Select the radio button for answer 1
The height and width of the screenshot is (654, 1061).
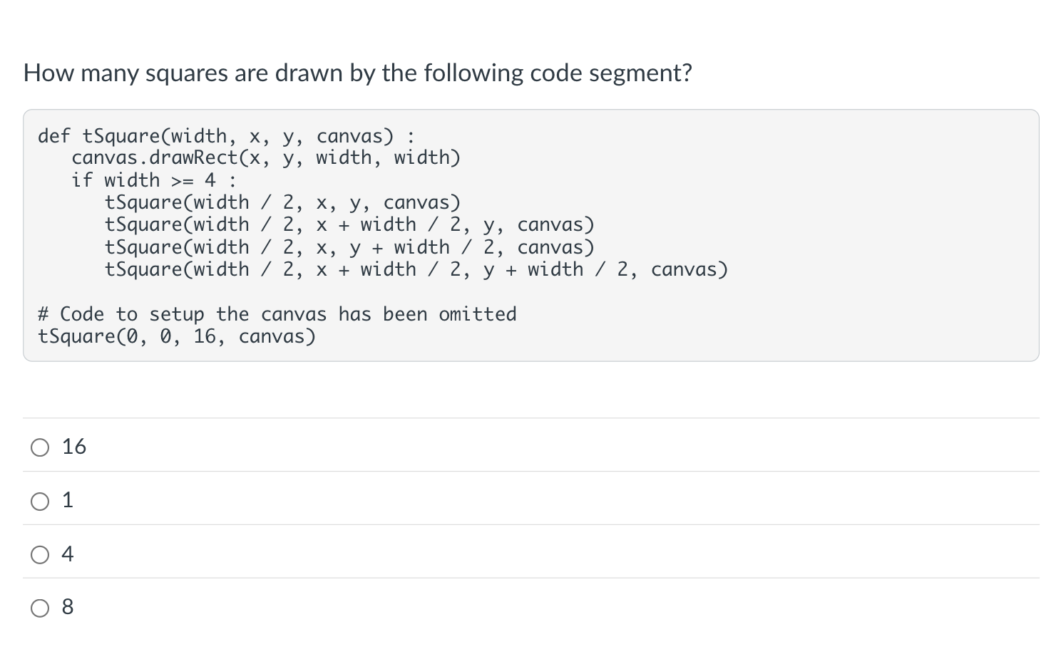pos(41,501)
